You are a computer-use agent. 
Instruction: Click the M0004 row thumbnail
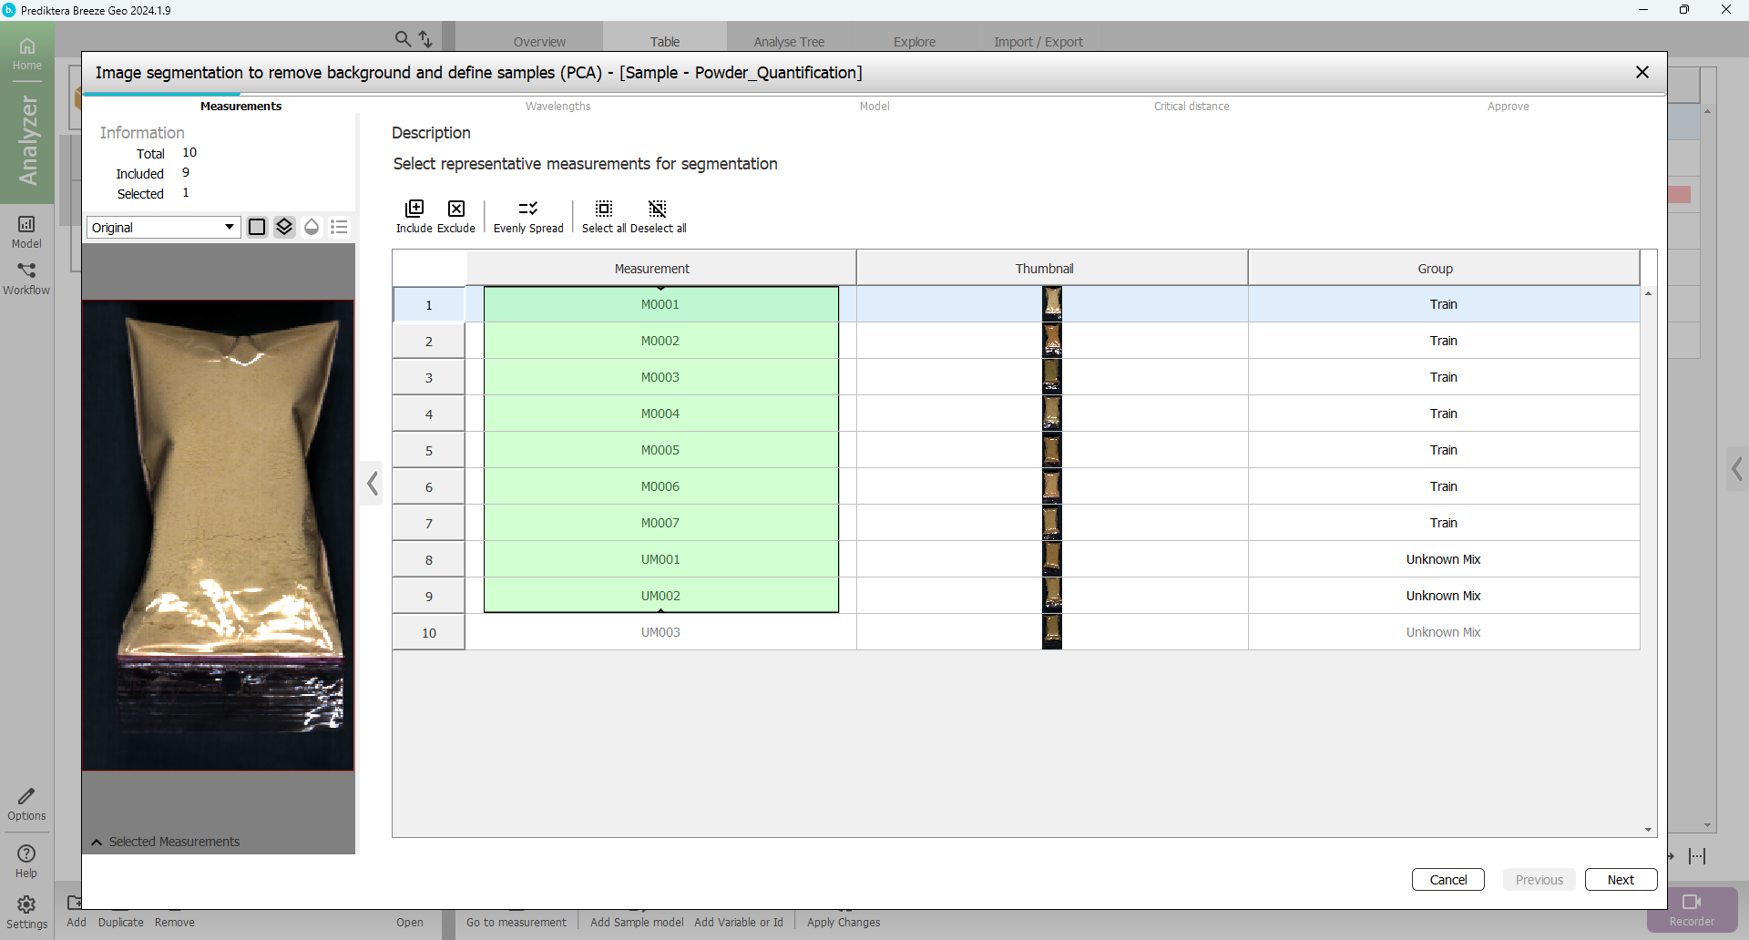click(1051, 414)
